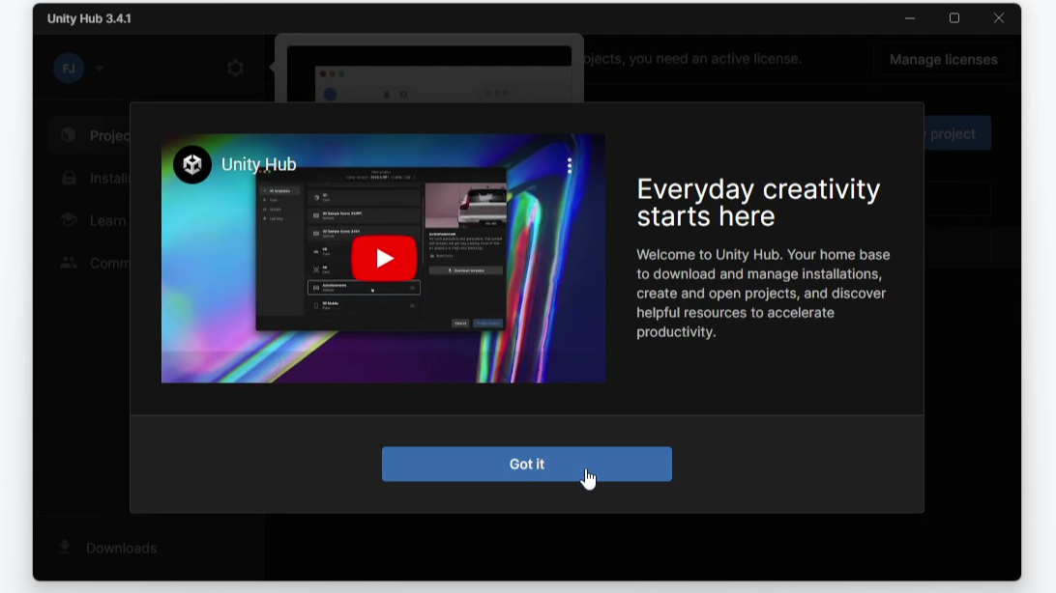Open the video's three-dot options menu
The height and width of the screenshot is (593, 1056).
click(x=569, y=165)
